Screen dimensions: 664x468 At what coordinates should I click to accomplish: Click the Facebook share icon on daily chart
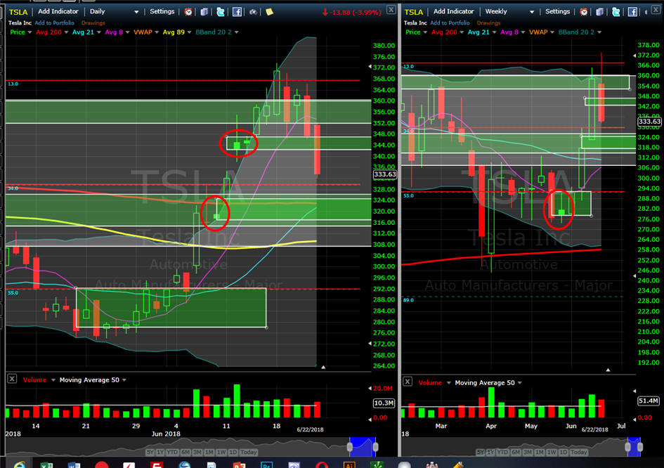click(x=237, y=12)
